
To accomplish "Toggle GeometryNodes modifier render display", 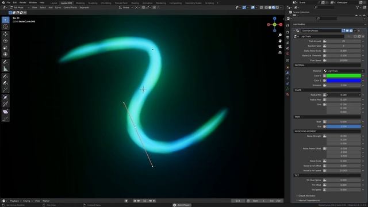I will (351, 30).
